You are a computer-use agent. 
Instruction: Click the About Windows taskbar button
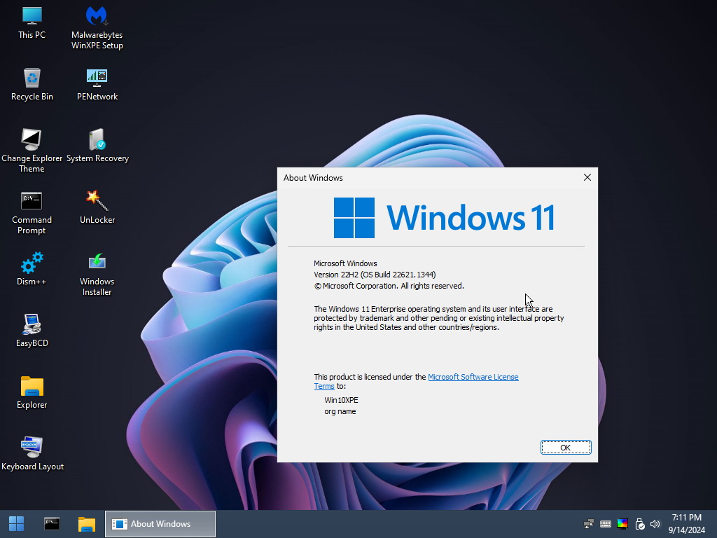click(160, 524)
